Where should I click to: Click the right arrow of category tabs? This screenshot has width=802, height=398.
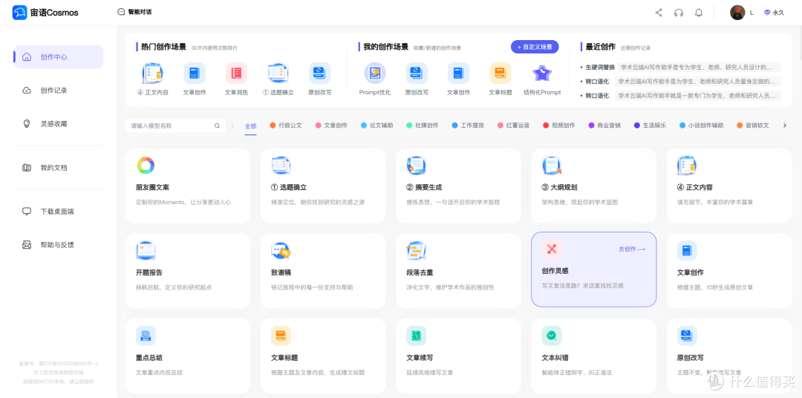click(x=785, y=125)
